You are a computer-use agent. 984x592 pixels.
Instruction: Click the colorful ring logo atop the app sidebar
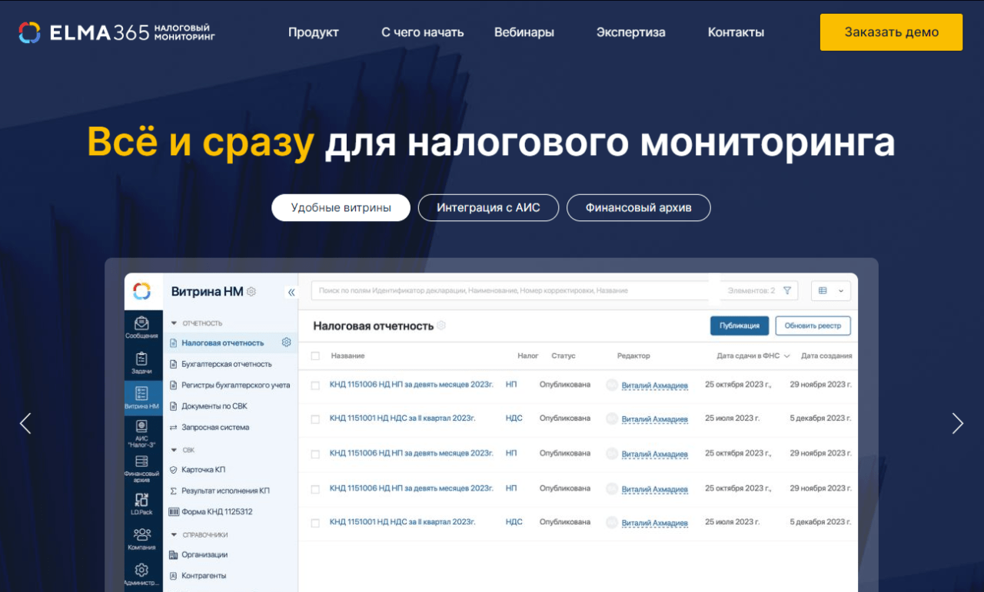click(x=141, y=291)
